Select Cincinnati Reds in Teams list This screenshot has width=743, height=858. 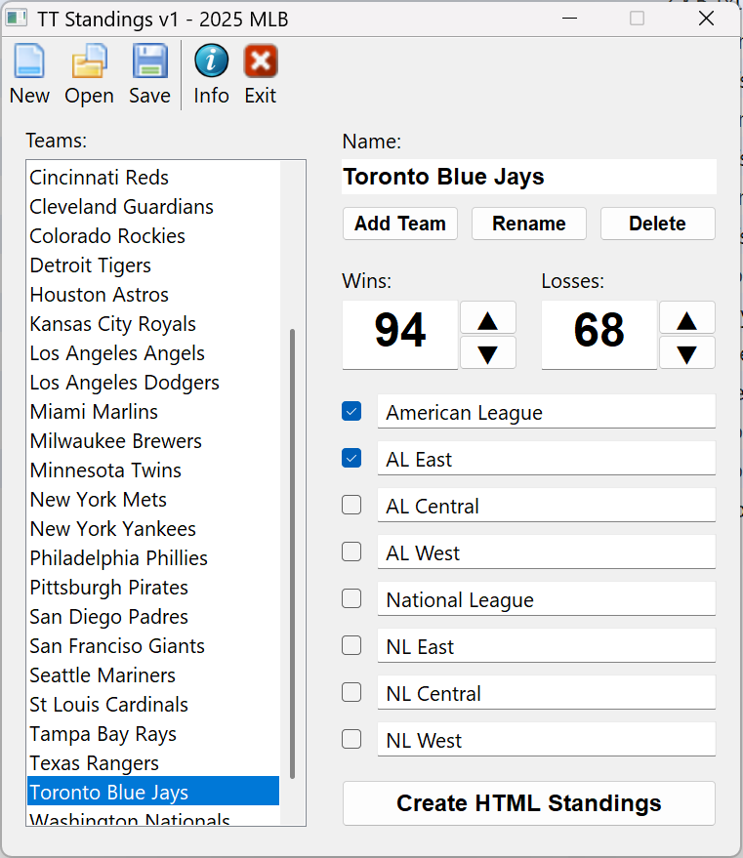pos(153,178)
